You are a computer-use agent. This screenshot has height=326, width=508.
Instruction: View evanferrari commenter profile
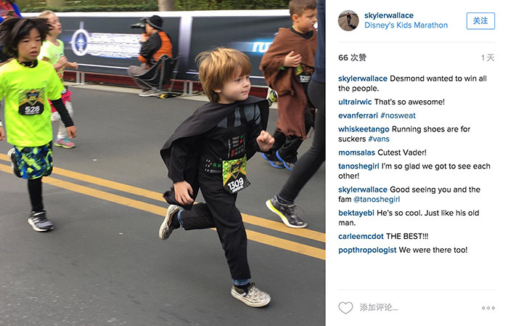[x=358, y=115]
